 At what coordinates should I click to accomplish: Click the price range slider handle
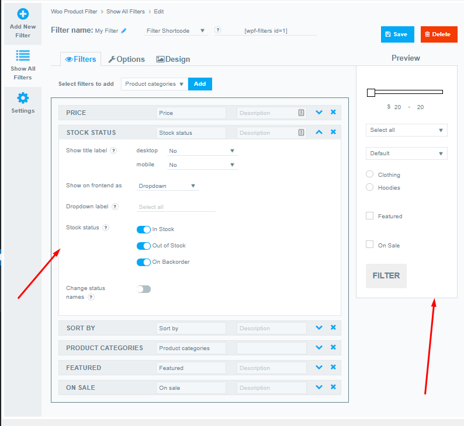(x=370, y=92)
